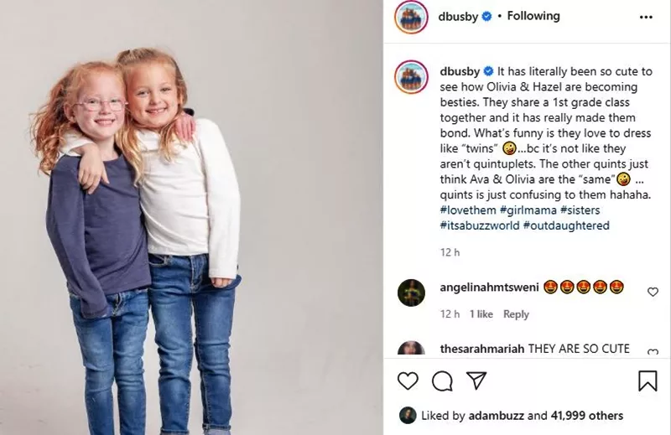Click dbusby profile picture in header
This screenshot has height=435, width=671.
click(411, 17)
